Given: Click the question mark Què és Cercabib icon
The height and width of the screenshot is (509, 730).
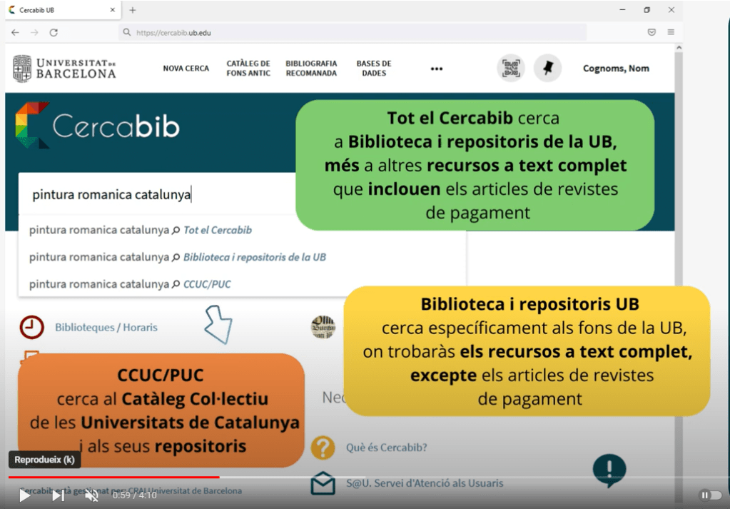Looking at the screenshot, I should click(x=323, y=448).
